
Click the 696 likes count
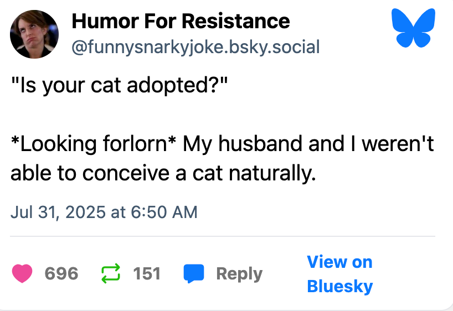pos(61,273)
